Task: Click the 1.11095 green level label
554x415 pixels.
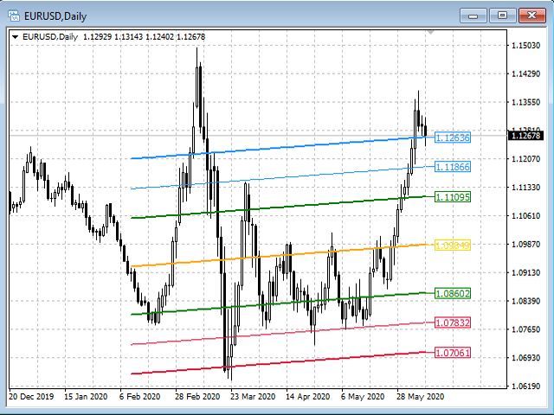Action: coord(452,197)
